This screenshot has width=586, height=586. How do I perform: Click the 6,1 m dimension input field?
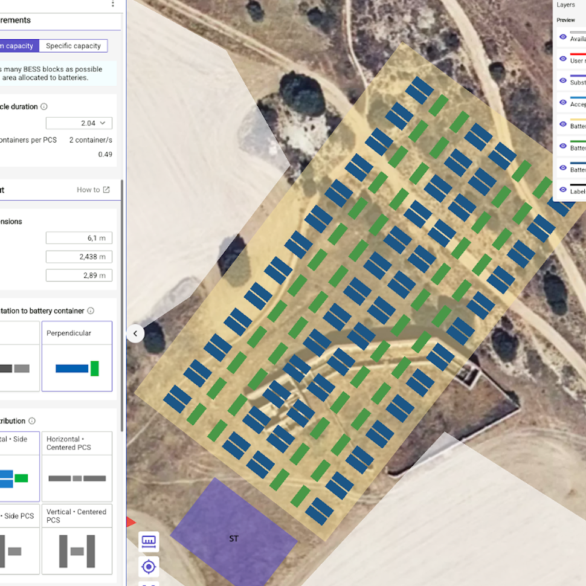(x=79, y=238)
